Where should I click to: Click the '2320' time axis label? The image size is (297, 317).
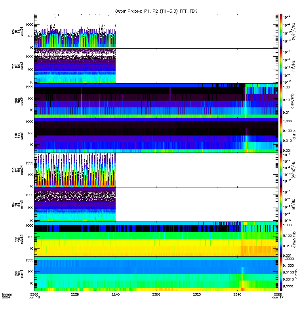point(197,294)
